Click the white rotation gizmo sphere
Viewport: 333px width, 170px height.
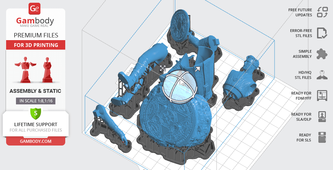click(x=179, y=86)
